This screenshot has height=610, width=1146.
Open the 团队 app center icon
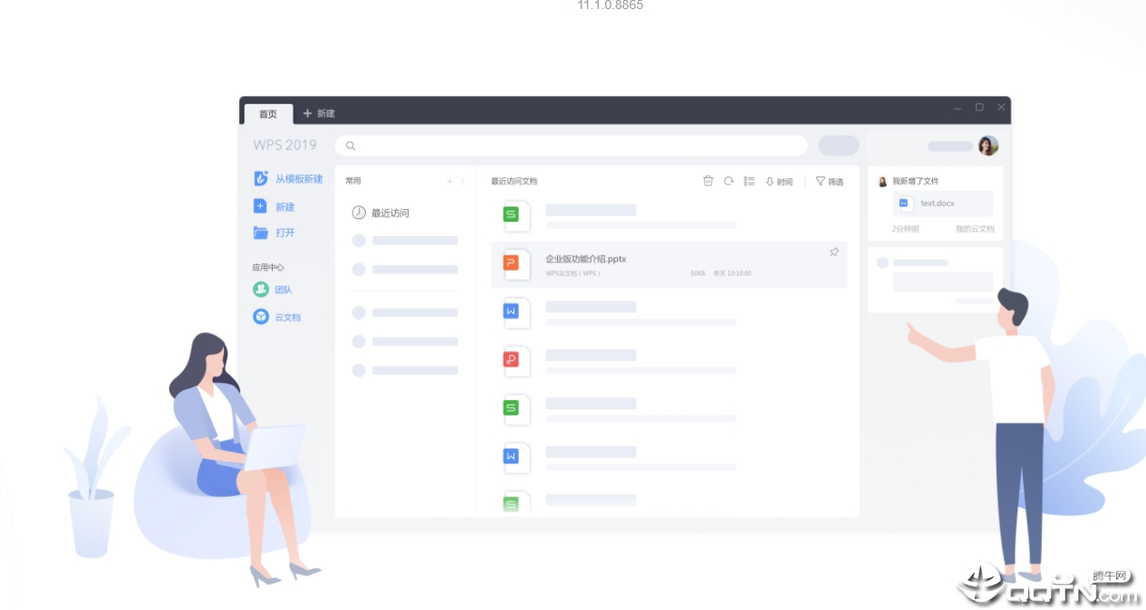261,290
